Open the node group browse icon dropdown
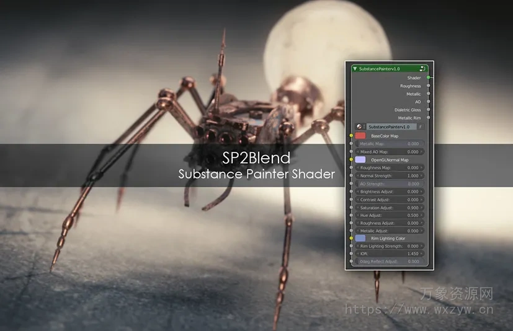Screen dimensions: 513x331 [359, 126]
